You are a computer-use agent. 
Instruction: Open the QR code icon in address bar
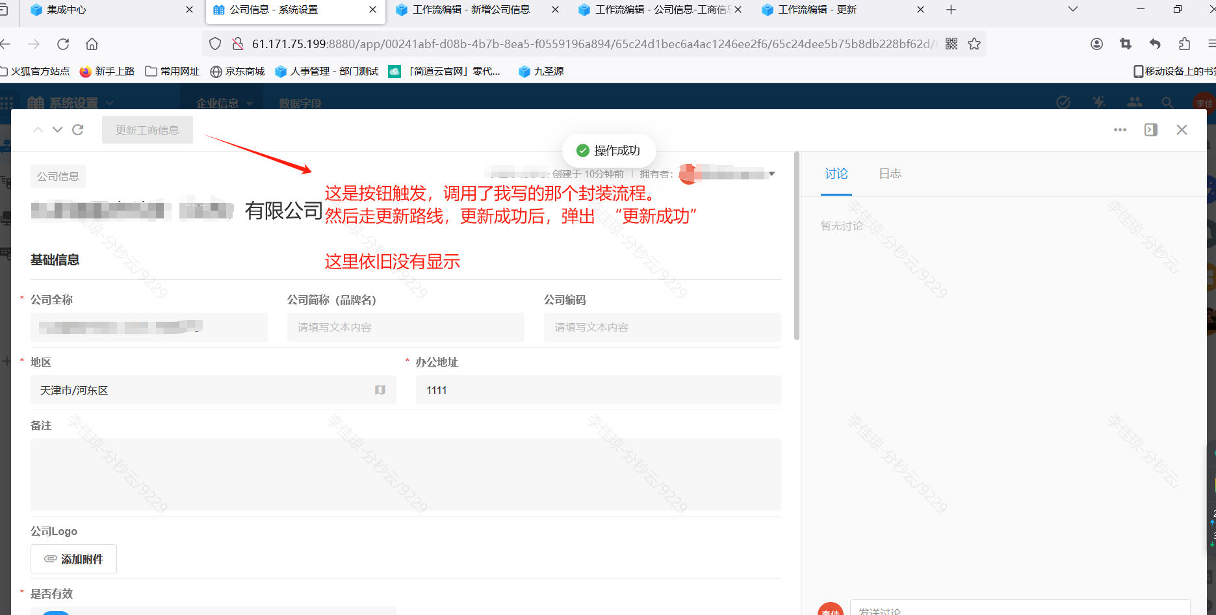coord(951,44)
